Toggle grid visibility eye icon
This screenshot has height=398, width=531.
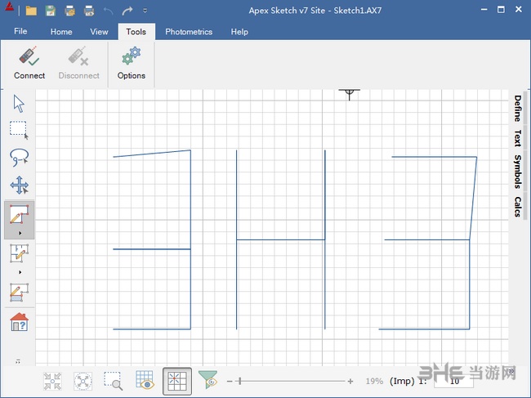coord(145,380)
